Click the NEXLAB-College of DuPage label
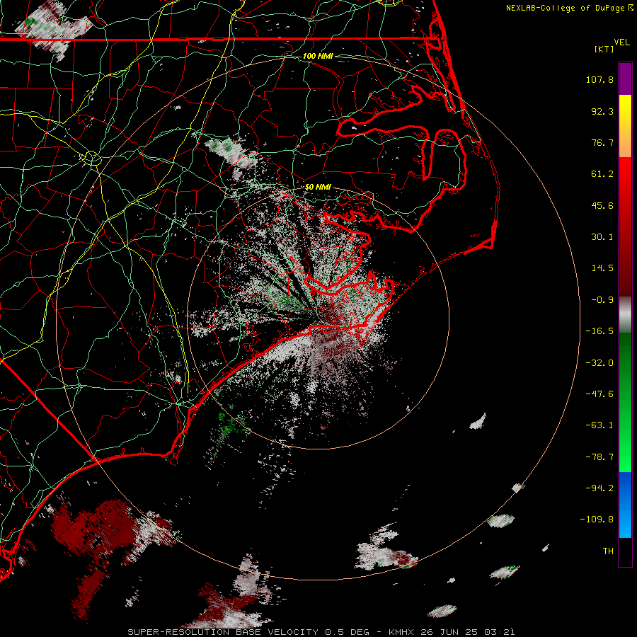 pyautogui.click(x=565, y=8)
